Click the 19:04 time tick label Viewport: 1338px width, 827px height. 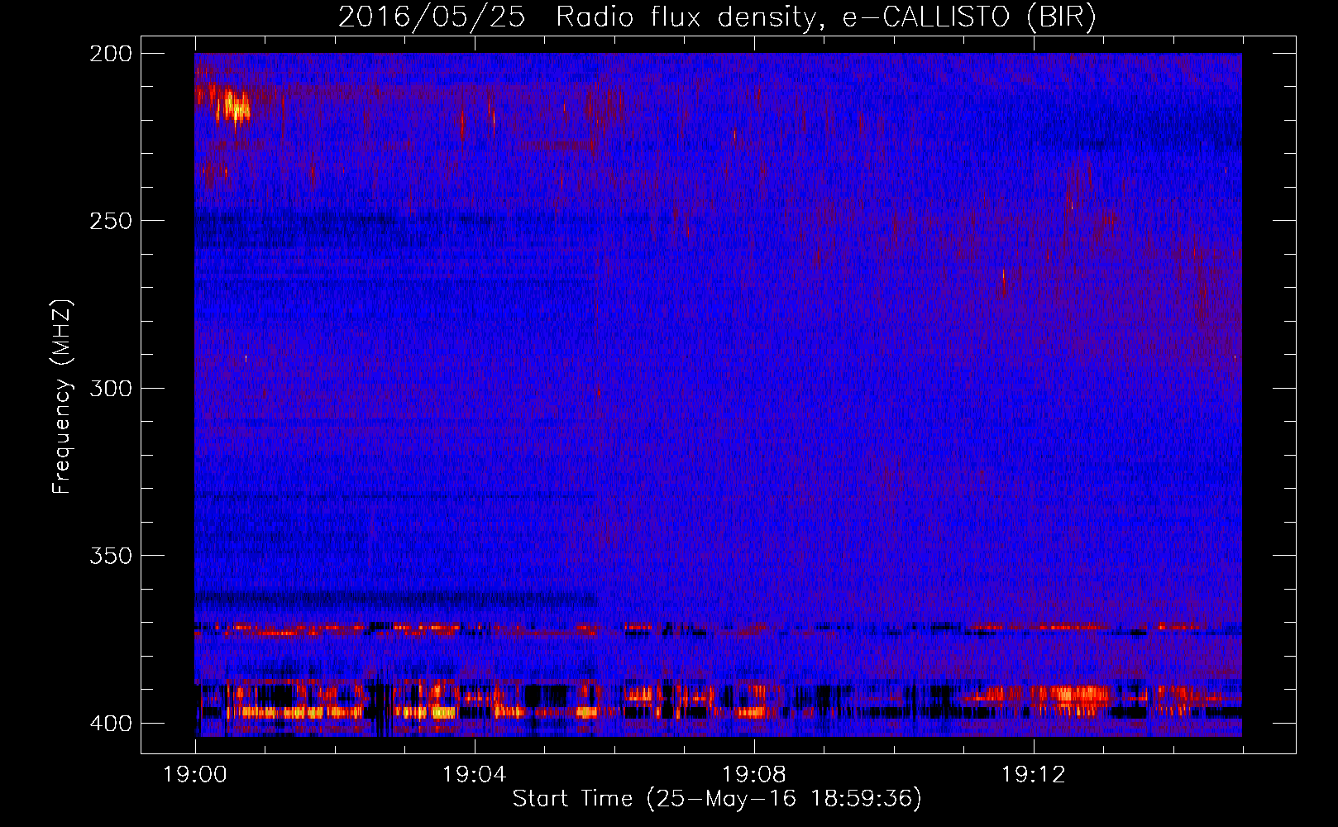(475, 775)
